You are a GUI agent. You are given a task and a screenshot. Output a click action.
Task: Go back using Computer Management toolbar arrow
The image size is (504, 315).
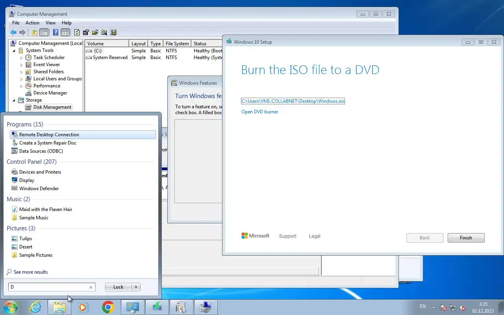tap(13, 32)
